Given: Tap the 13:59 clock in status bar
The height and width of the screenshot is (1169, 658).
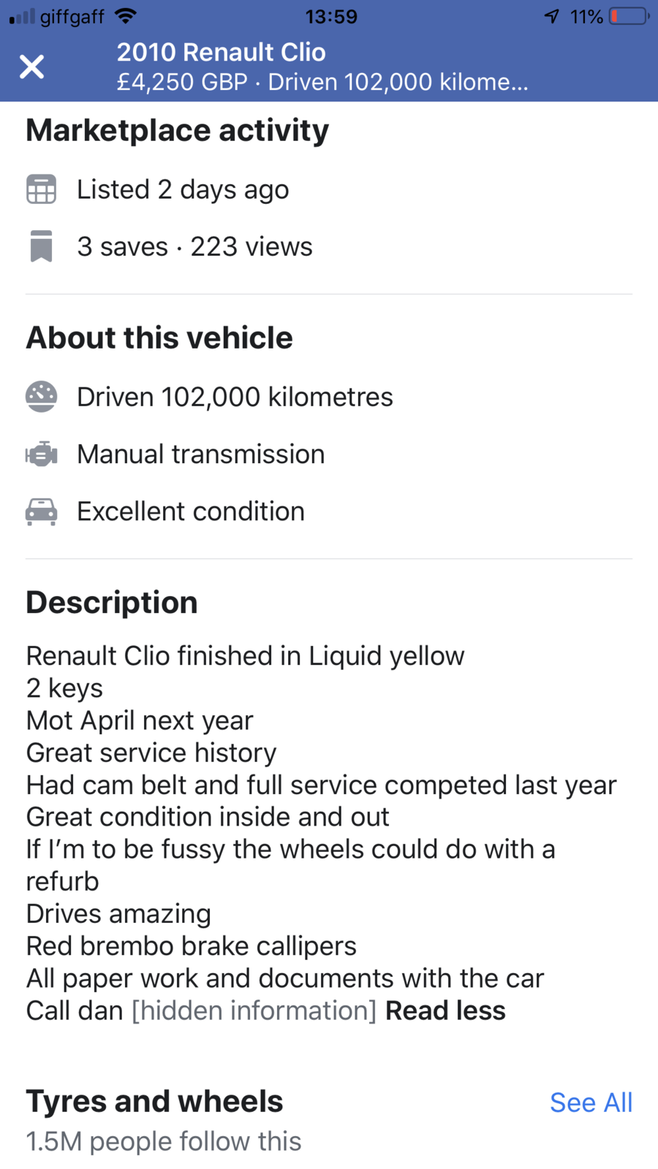Looking at the screenshot, I should pos(331,16).
